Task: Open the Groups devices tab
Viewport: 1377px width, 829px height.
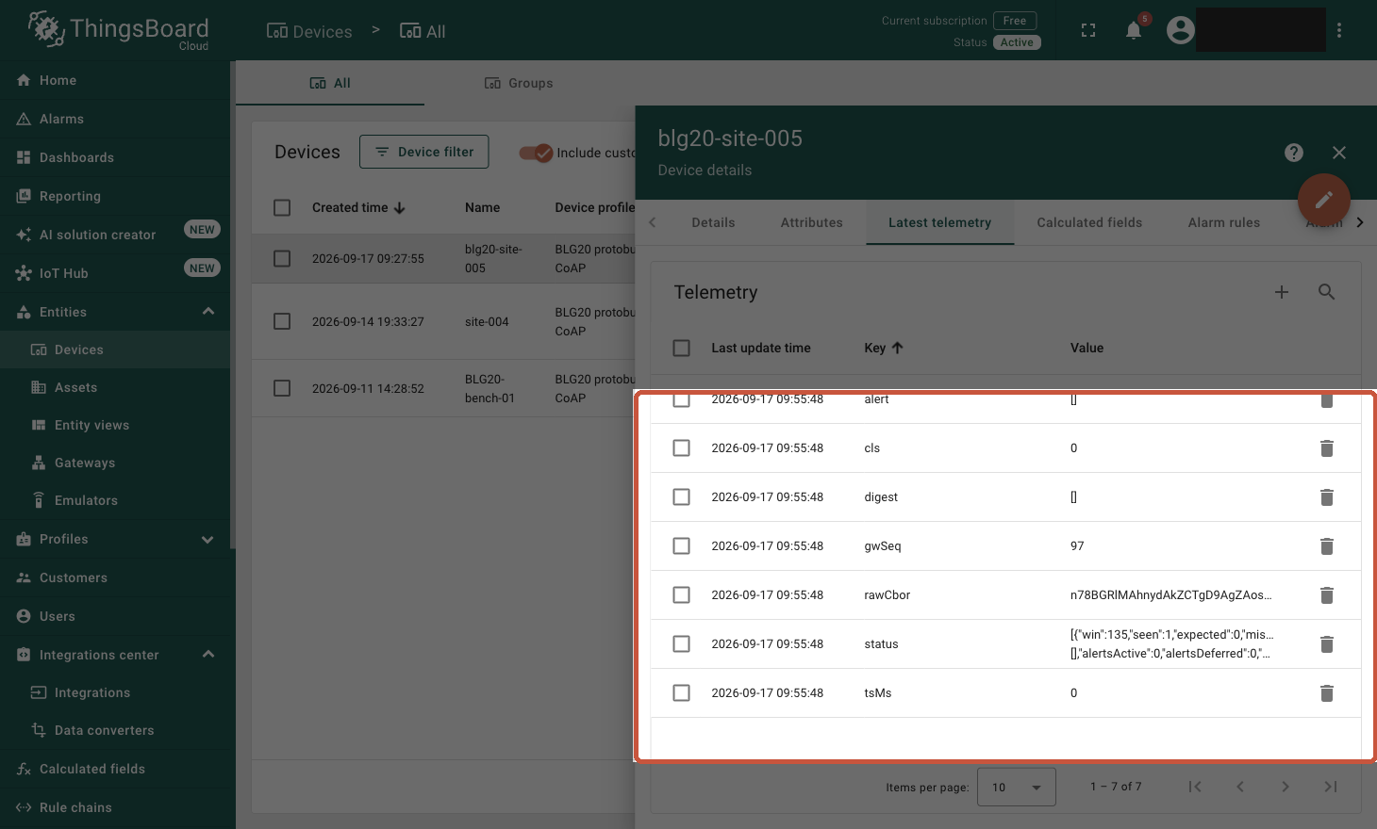Action: click(519, 83)
